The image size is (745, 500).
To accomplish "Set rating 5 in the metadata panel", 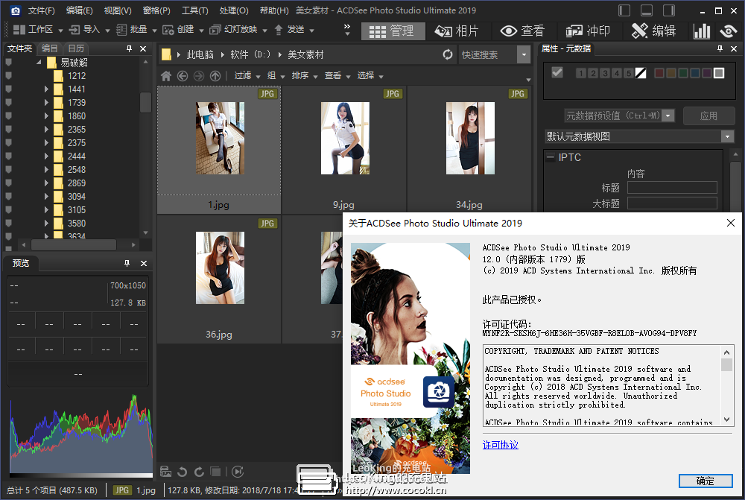I will (x=628, y=73).
